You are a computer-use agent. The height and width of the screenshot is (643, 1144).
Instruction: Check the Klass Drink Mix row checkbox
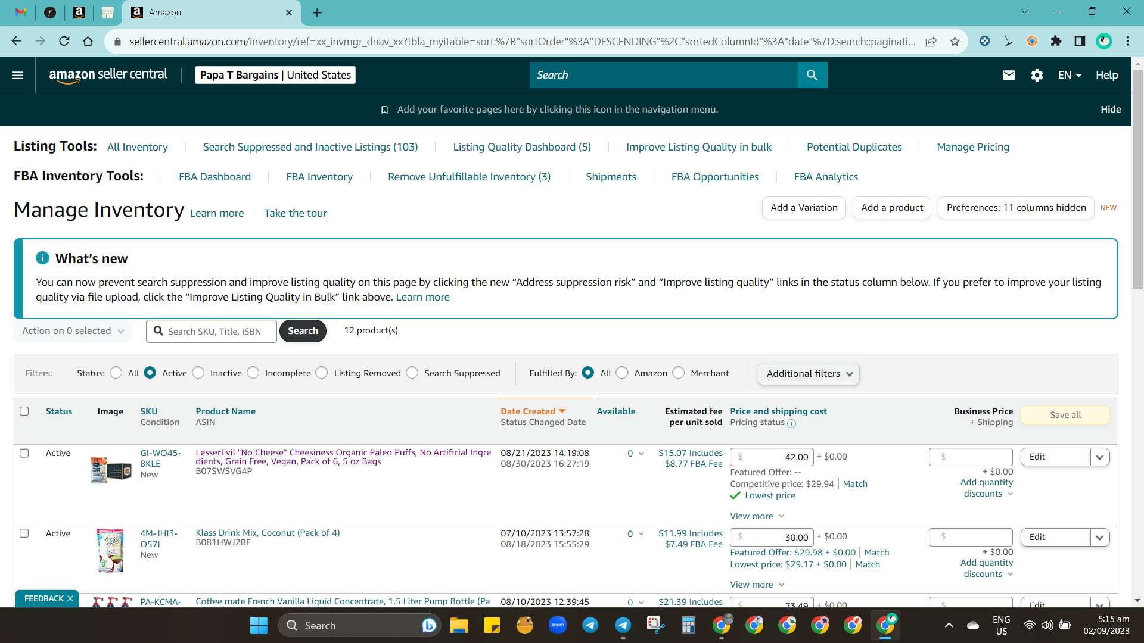(x=24, y=533)
